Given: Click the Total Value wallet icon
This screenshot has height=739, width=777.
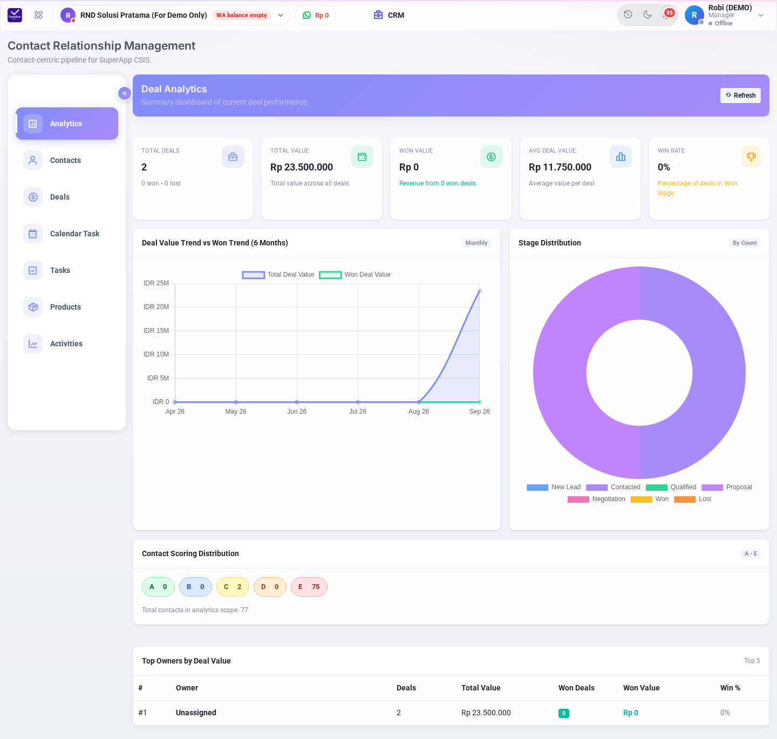Looking at the screenshot, I should [362, 156].
